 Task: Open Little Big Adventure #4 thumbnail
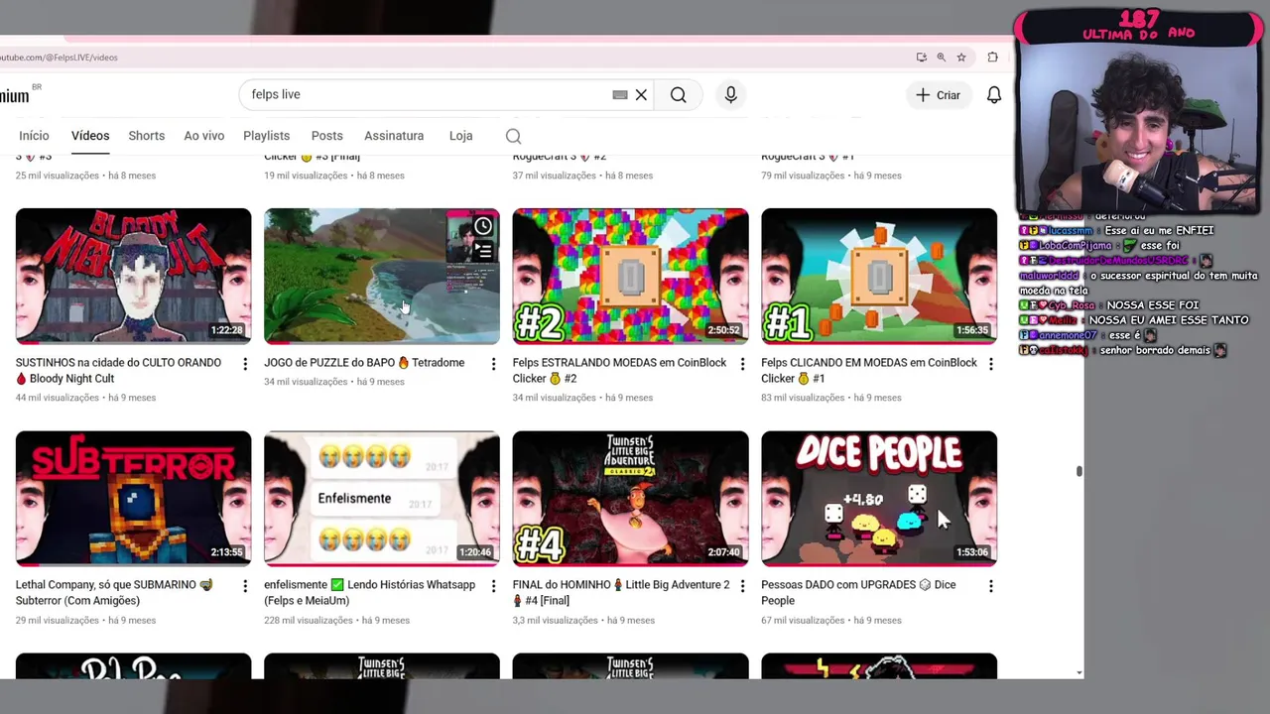tap(630, 498)
